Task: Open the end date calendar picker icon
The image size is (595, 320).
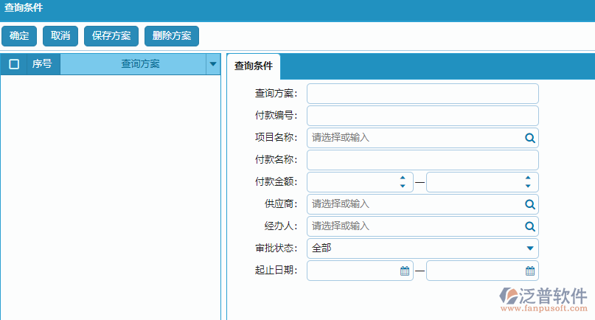Action: click(530, 271)
